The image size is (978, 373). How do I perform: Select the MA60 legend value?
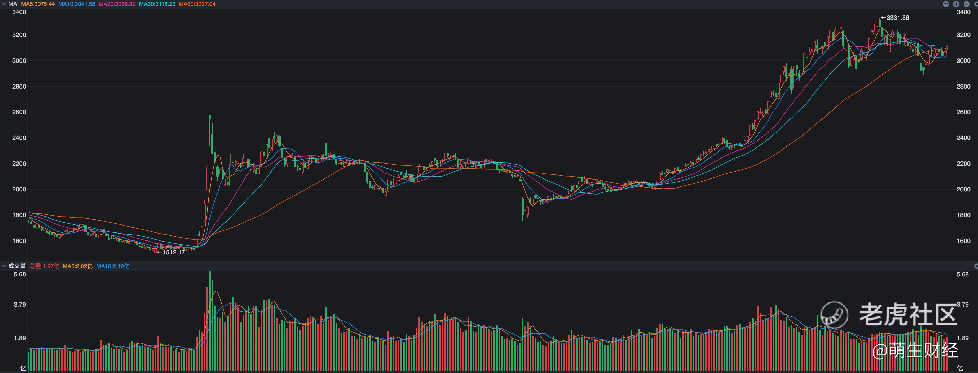click(x=197, y=4)
